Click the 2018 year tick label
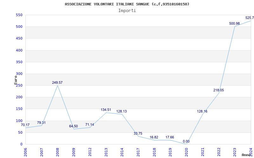This screenshot has width=254, height=158. point(154,152)
